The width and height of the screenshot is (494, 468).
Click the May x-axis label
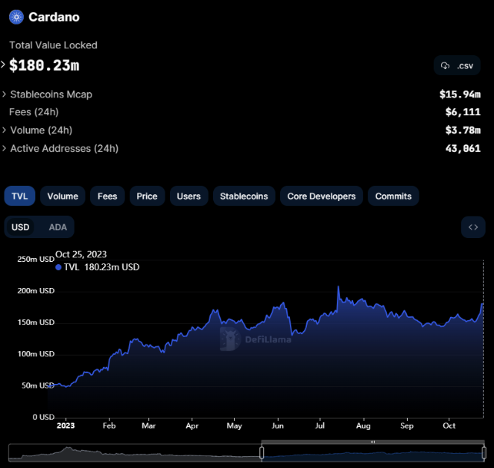pyautogui.click(x=234, y=426)
